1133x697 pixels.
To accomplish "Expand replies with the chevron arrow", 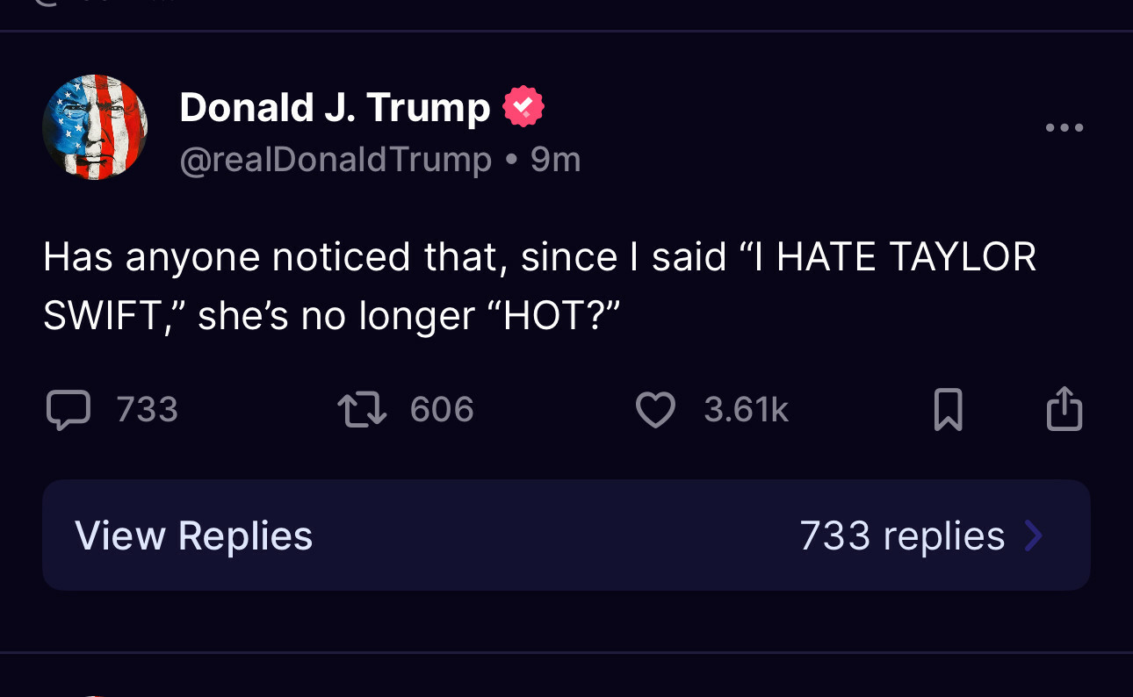I will coord(1034,535).
